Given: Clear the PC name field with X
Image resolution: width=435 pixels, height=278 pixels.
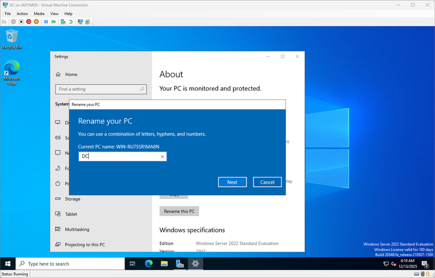Looking at the screenshot, I should click(x=162, y=156).
